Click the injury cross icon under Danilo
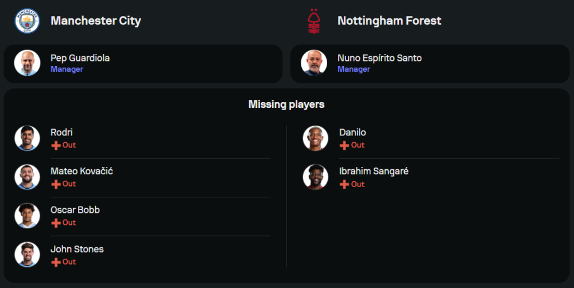Screen dimensions: 574x288 [x=344, y=146]
